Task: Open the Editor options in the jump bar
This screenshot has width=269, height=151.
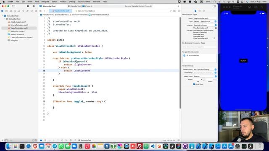Action: point(174,11)
